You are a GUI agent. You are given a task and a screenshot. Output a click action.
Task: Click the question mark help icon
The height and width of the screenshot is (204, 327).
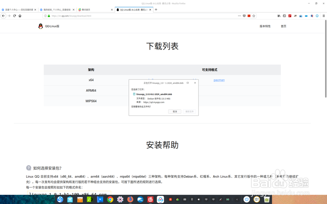[x=28, y=168]
